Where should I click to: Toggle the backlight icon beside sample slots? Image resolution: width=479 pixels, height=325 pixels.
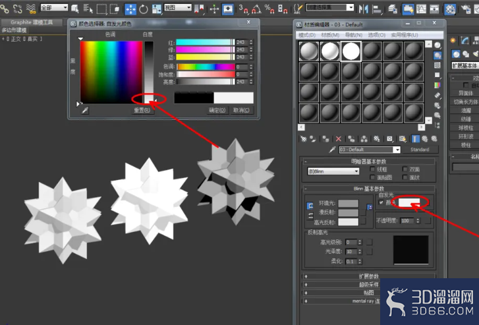437,55
